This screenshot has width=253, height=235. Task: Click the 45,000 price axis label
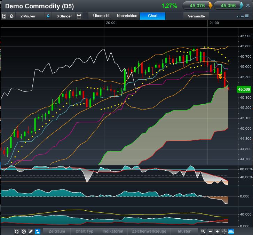pyautogui.click(x=246, y=129)
